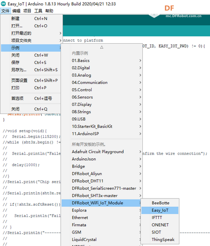Expand 02.Digital examples
Screen dimensions: 210x246
click(102, 68)
